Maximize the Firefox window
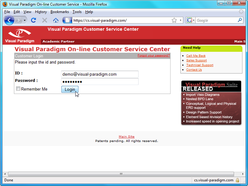Screen dimensions: 248x186 click(x=229, y=3)
